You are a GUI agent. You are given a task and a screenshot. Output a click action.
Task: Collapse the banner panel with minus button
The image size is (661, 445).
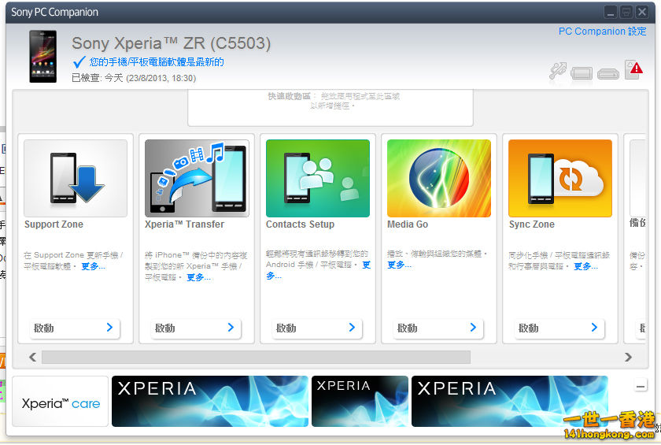tap(641, 386)
